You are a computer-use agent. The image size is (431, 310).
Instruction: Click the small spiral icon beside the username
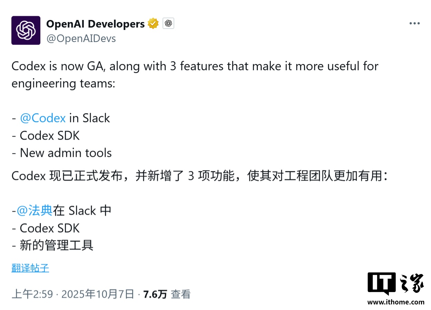[169, 23]
